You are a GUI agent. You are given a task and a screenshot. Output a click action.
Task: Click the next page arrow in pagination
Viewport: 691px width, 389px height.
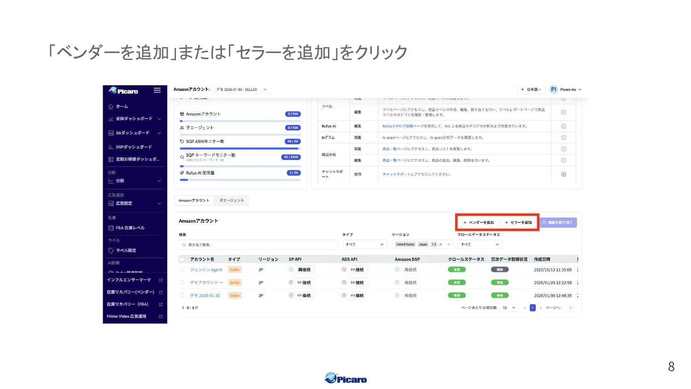click(x=540, y=308)
